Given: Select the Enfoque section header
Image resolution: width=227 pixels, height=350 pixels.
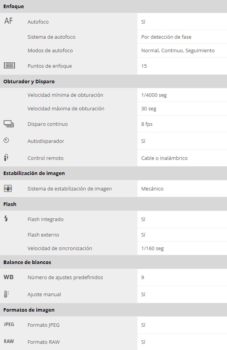Looking at the screenshot, I should pos(14,6).
